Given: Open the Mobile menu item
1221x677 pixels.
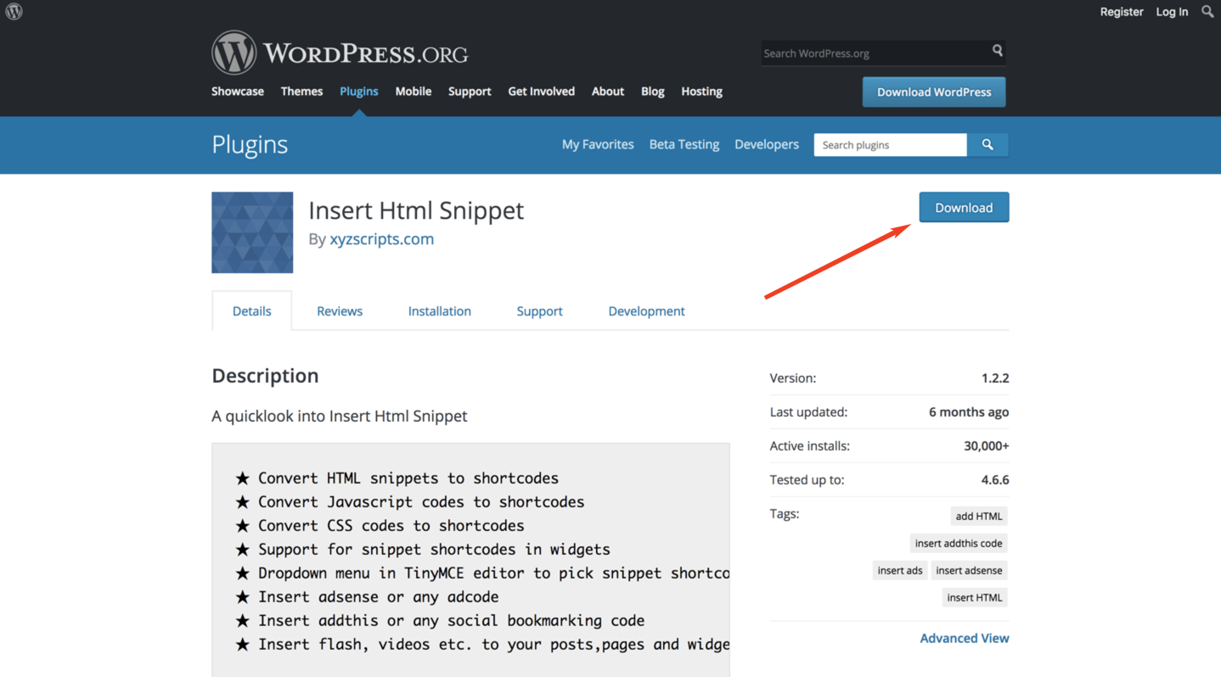Looking at the screenshot, I should (414, 92).
